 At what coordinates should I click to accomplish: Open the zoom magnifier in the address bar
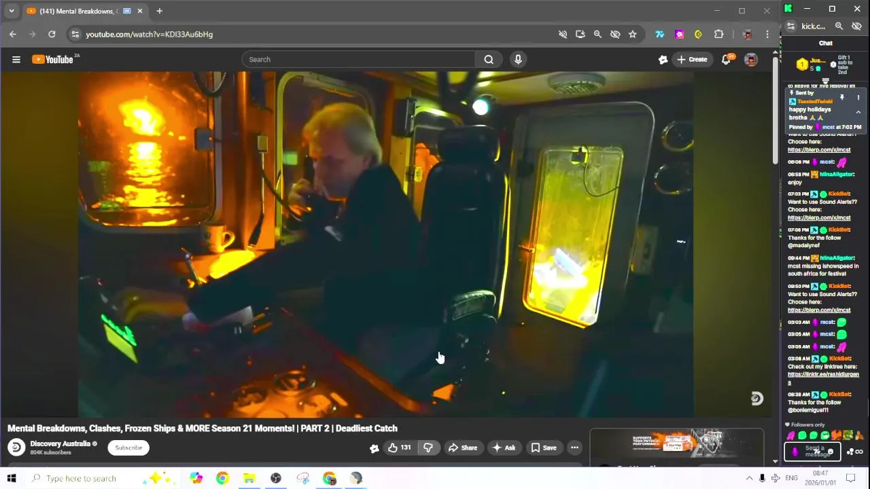click(597, 34)
